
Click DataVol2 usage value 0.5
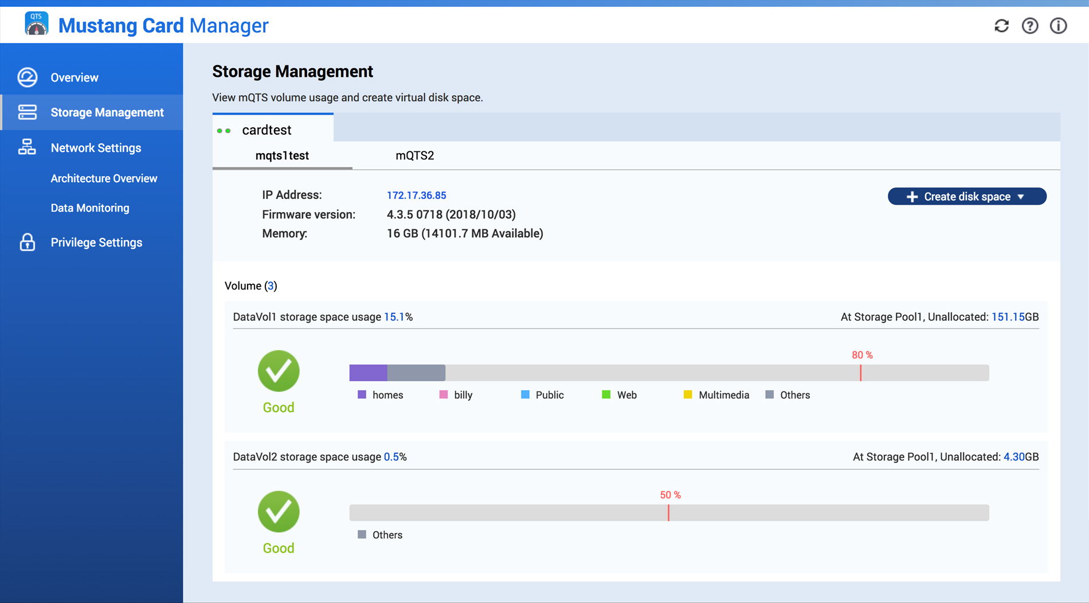click(x=391, y=457)
